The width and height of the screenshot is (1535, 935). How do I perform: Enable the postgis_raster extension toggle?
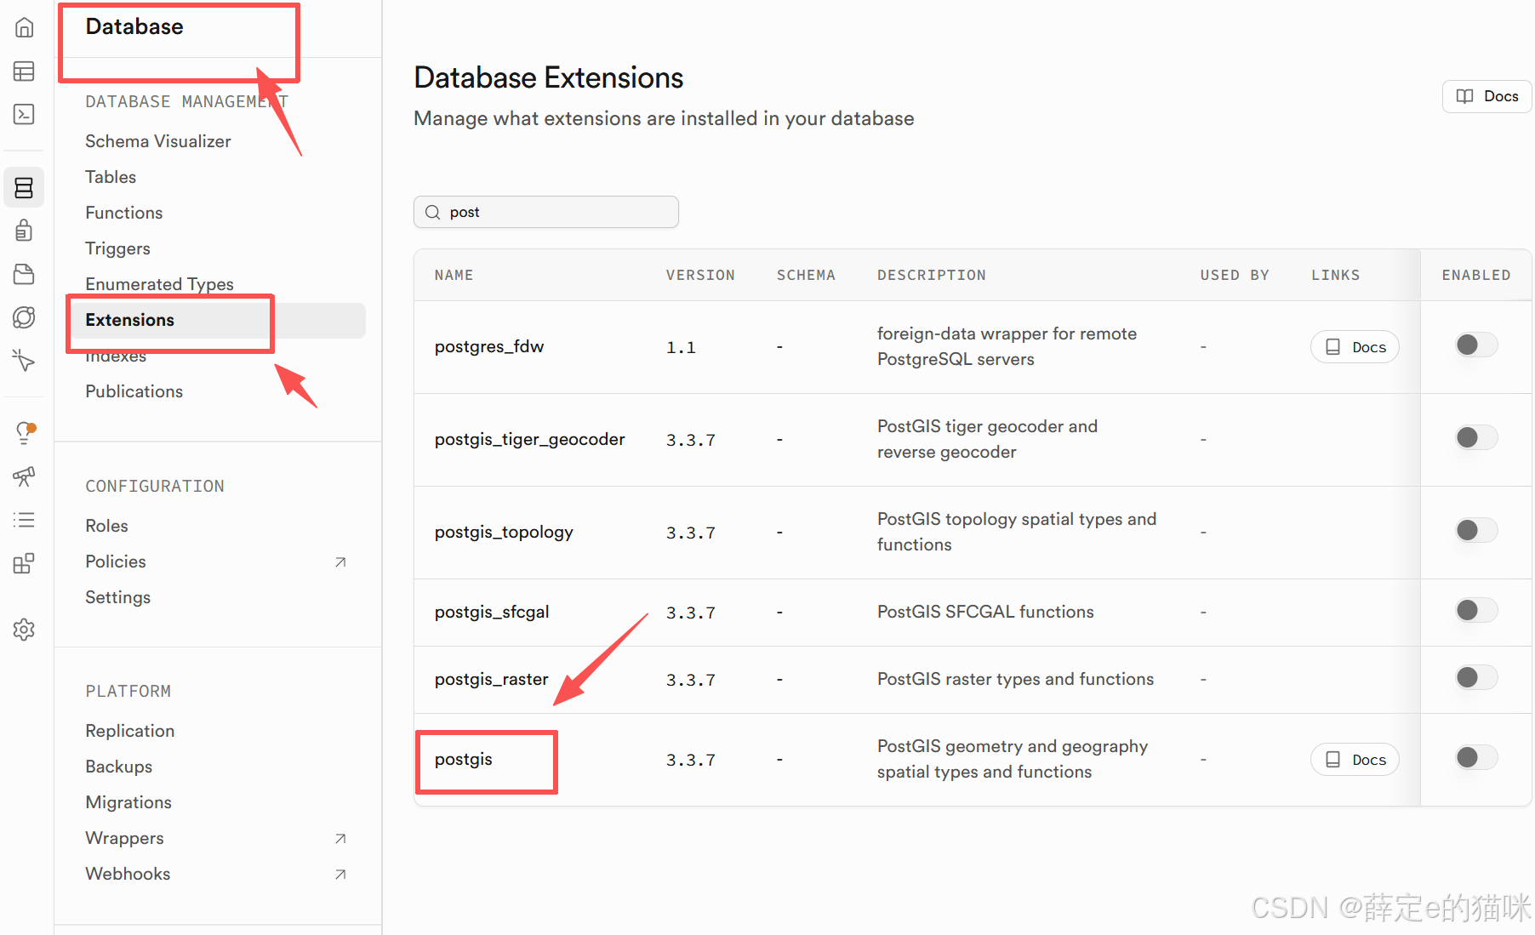pyautogui.click(x=1476, y=677)
